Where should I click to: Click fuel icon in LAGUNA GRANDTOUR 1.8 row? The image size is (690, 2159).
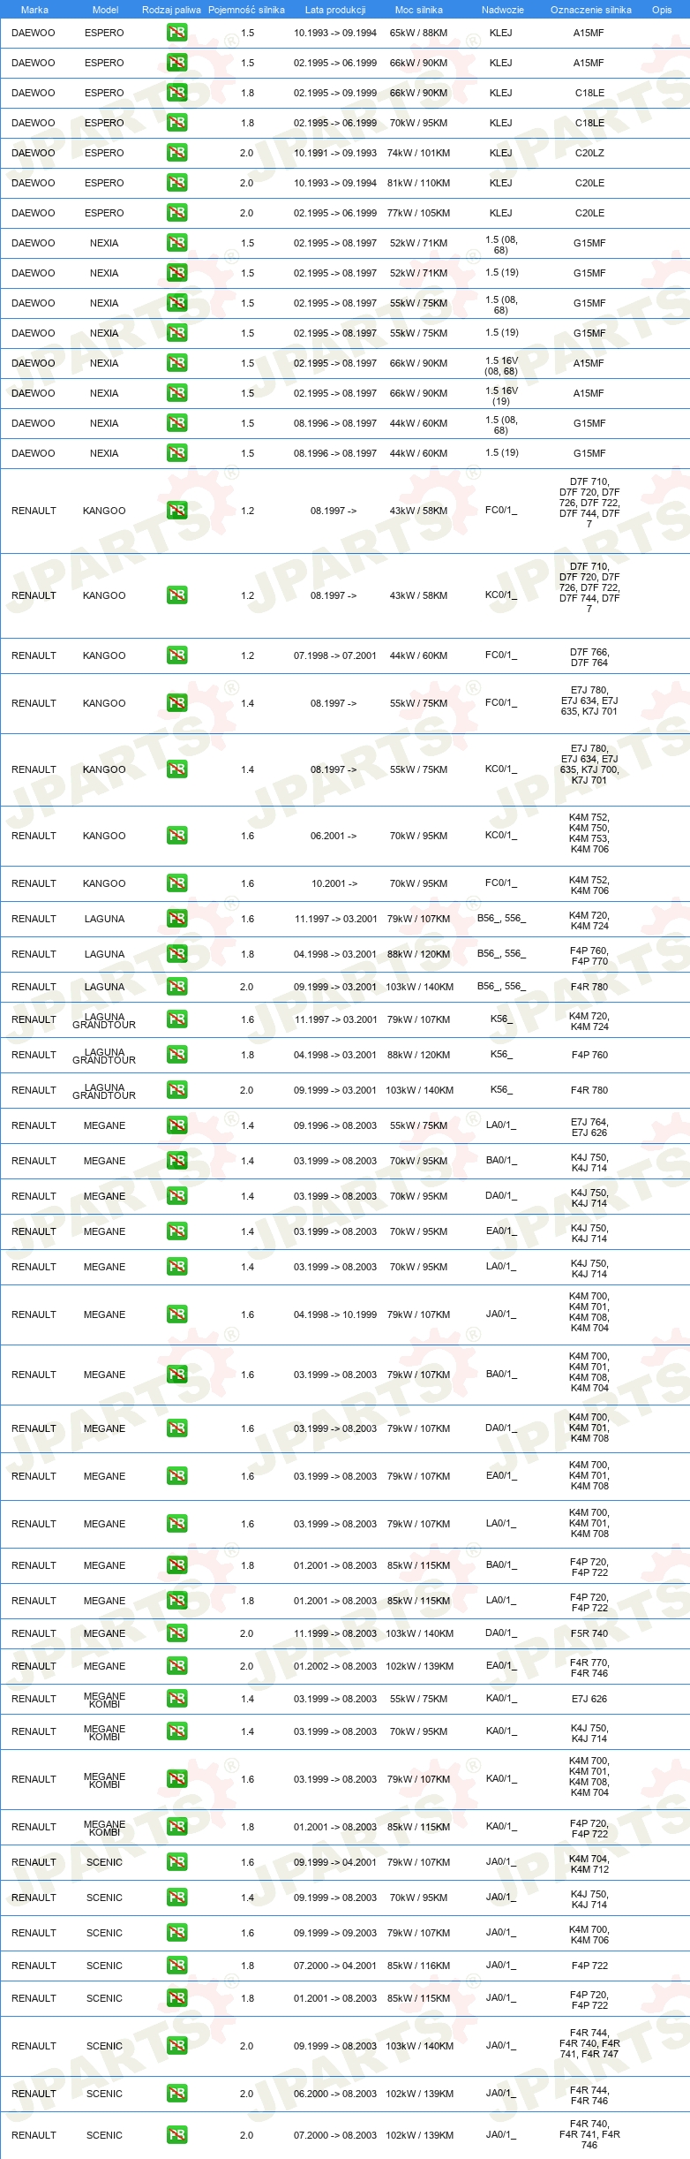pos(176,1055)
